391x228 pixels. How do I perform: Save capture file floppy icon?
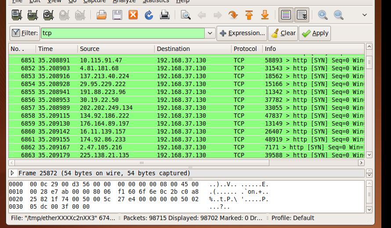click(x=117, y=15)
